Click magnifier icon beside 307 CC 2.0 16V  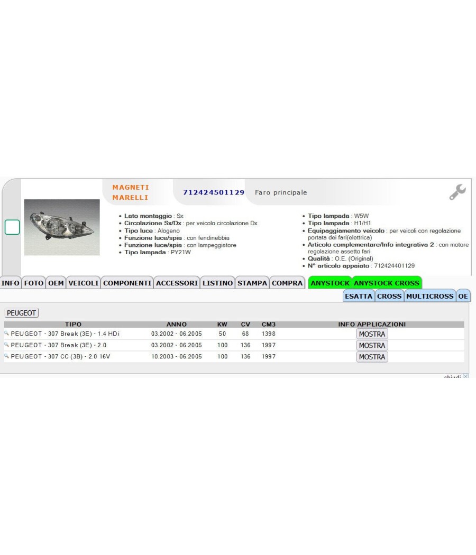coord(6,356)
